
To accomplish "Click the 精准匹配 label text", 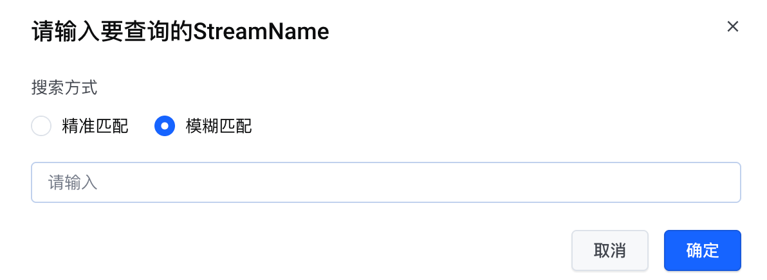I will coord(95,127).
